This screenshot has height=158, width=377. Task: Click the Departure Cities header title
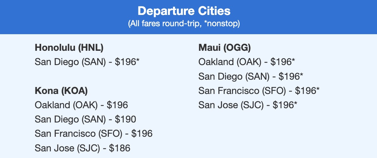tap(184, 11)
